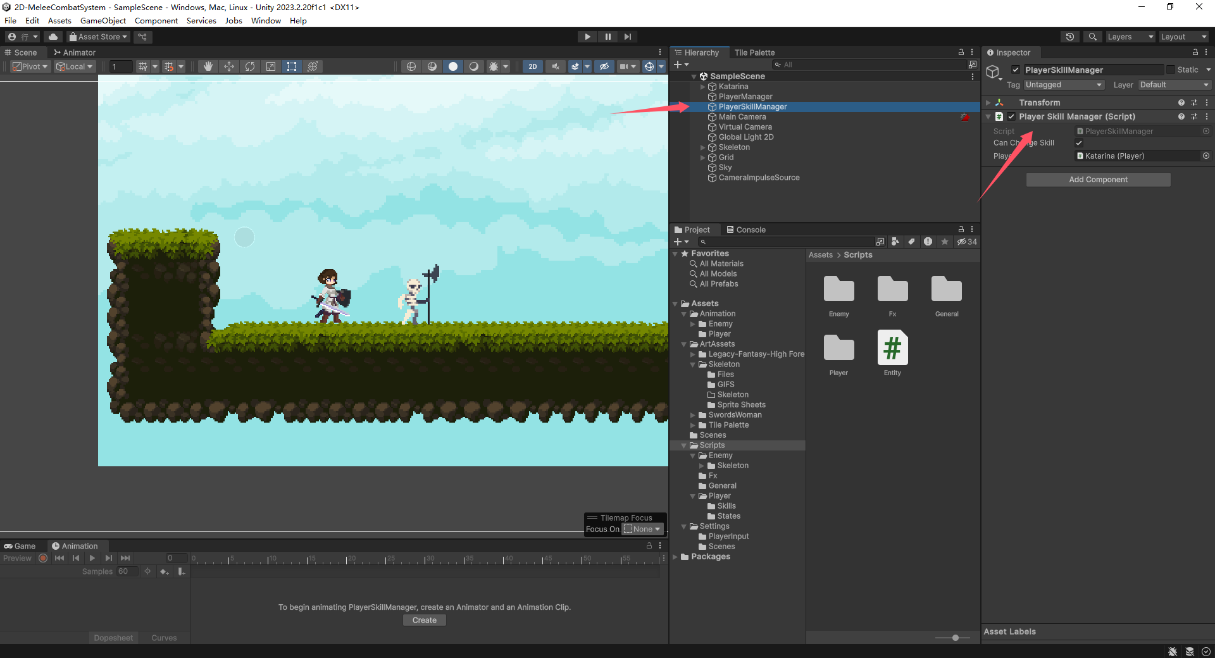Expand the Transform component
The image size is (1215, 658).
point(988,102)
